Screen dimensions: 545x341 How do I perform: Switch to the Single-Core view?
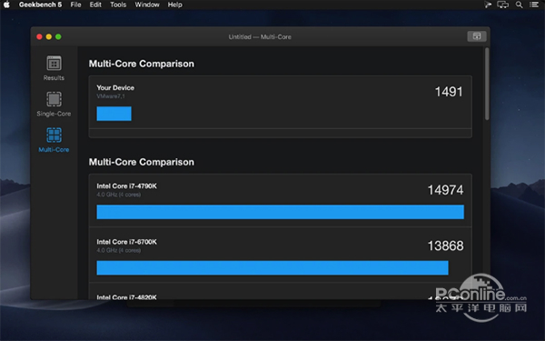click(x=54, y=104)
